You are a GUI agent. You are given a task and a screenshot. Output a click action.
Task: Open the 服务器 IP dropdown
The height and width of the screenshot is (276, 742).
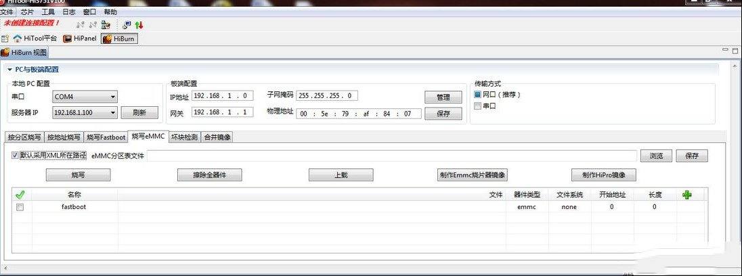(x=85, y=112)
